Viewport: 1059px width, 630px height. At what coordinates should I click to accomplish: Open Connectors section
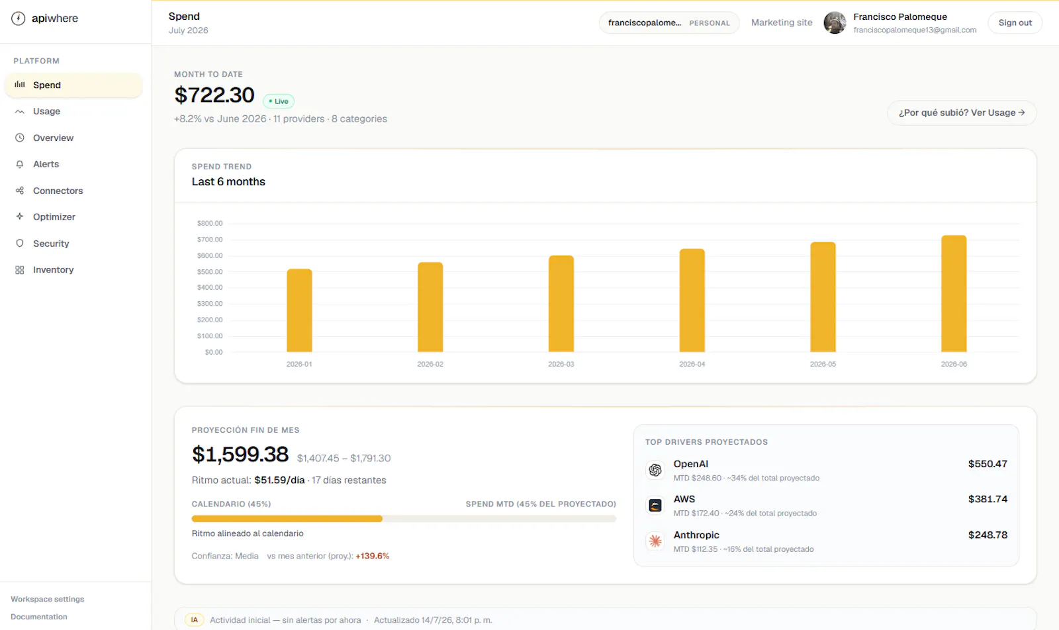coord(73,191)
